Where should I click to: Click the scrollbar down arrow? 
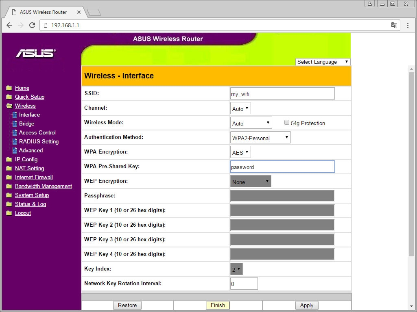tap(411, 307)
